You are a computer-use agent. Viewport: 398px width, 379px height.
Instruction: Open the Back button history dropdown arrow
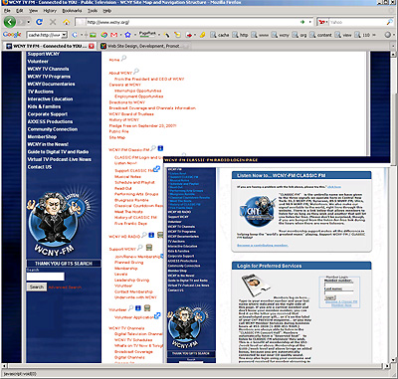28,22
